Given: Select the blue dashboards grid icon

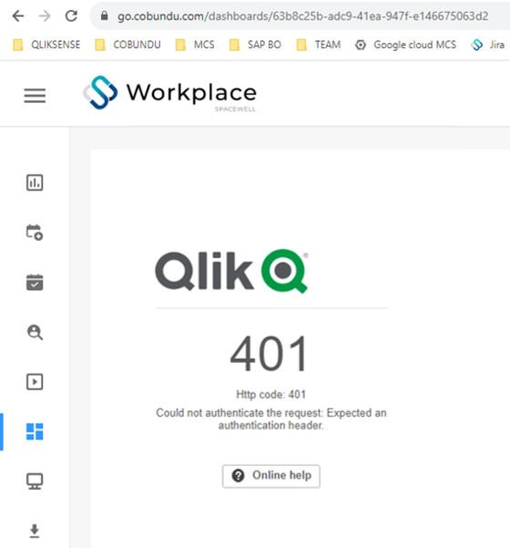Looking at the screenshot, I should pyautogui.click(x=35, y=431).
